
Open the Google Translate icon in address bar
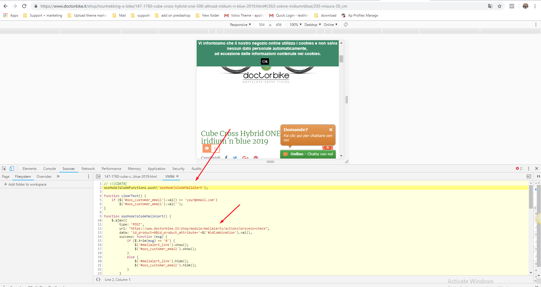[x=490, y=6]
